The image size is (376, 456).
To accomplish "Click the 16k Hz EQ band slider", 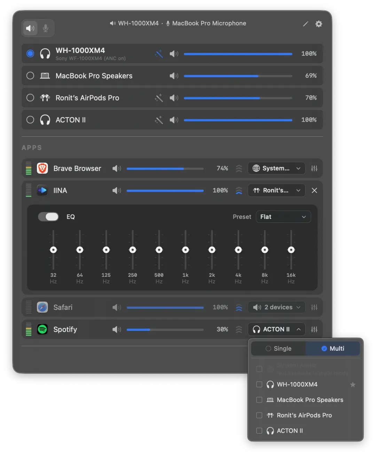I will [291, 250].
